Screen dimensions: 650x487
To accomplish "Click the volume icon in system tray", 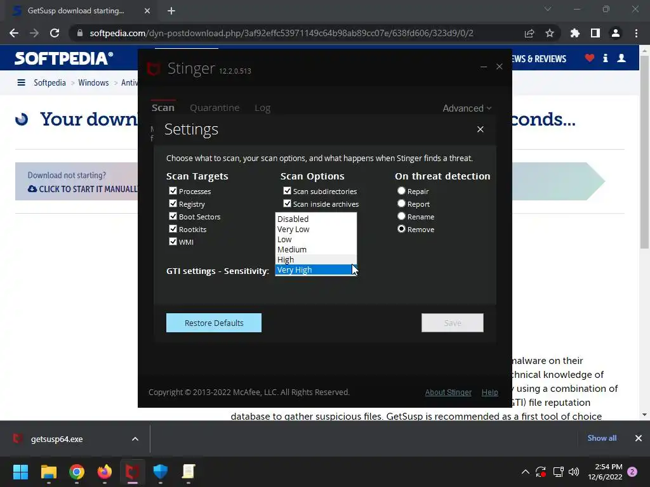I will [x=574, y=472].
